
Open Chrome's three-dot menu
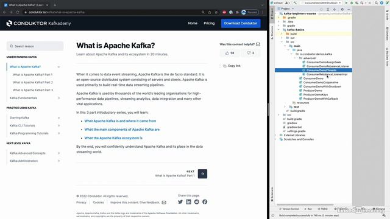pyautogui.click(x=263, y=12)
